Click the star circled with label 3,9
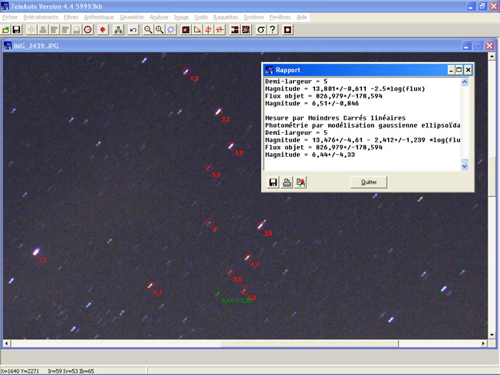This screenshot has width=500, height=375. 260,226
